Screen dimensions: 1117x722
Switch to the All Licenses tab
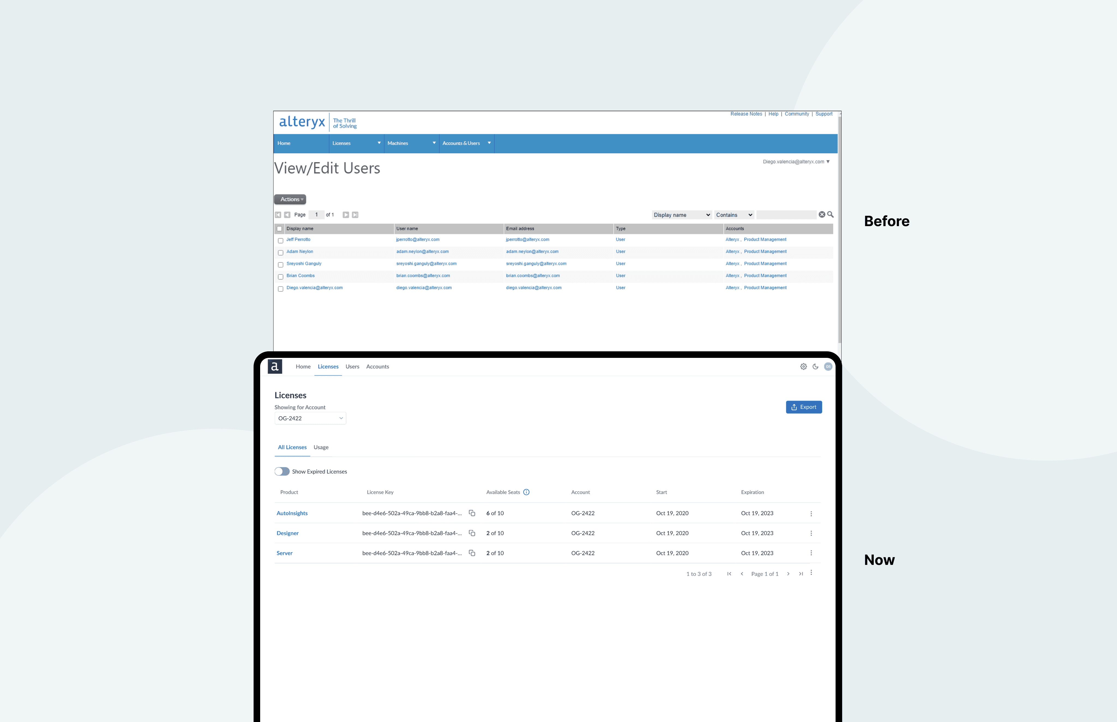coord(293,447)
